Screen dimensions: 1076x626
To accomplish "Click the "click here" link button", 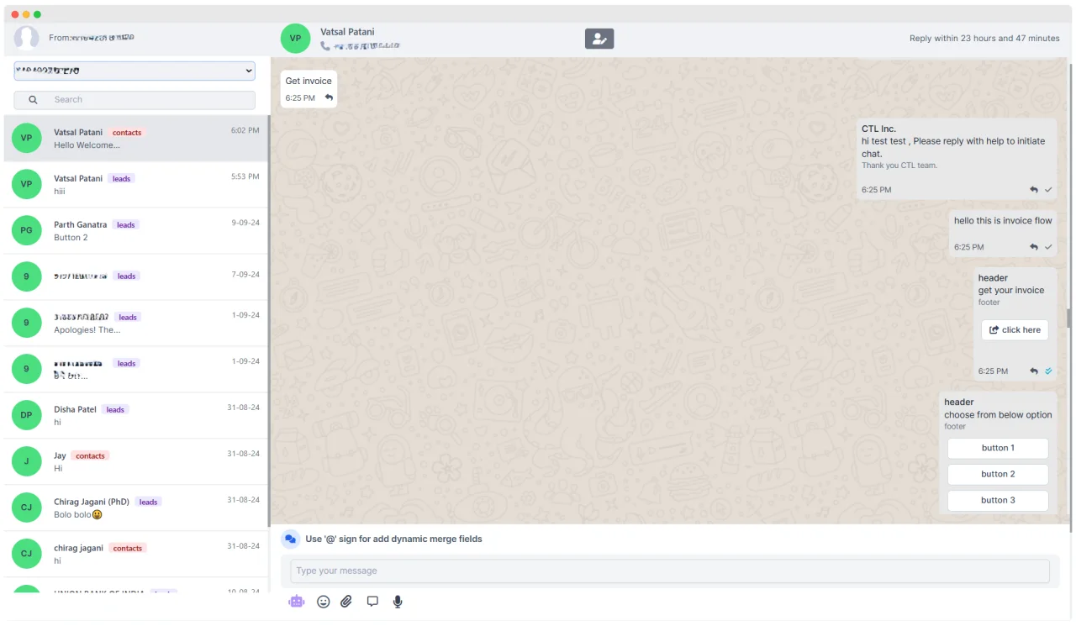I will pos(1015,330).
